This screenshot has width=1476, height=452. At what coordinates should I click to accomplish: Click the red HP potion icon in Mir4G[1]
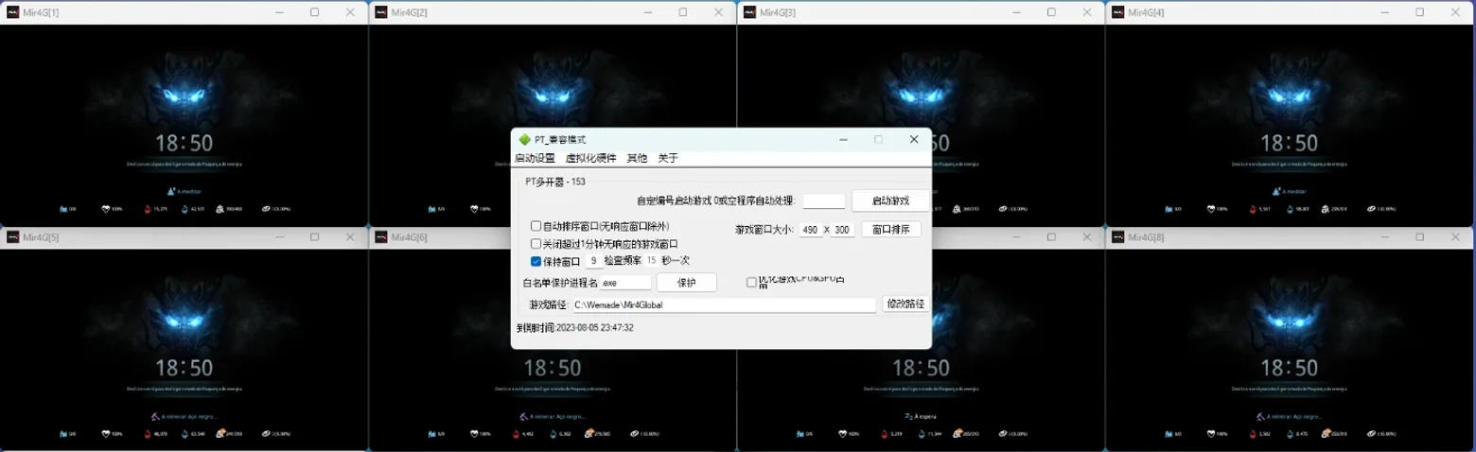tap(148, 209)
